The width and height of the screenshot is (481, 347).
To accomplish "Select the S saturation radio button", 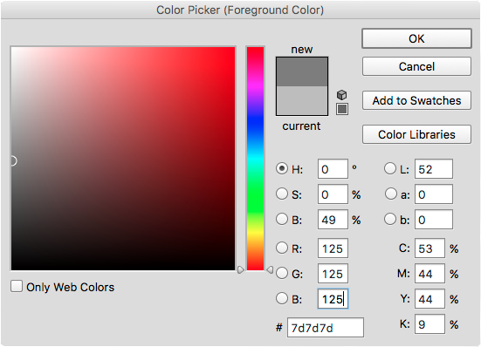I will (282, 194).
